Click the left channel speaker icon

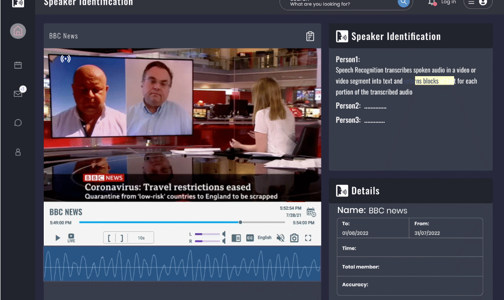(224, 234)
